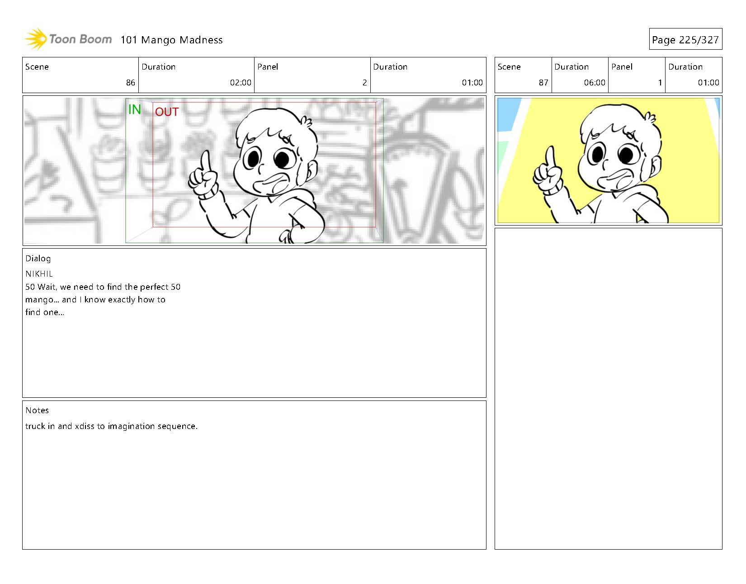Click the note 'truck in and xdiss'
746x584 pixels.
click(111, 426)
